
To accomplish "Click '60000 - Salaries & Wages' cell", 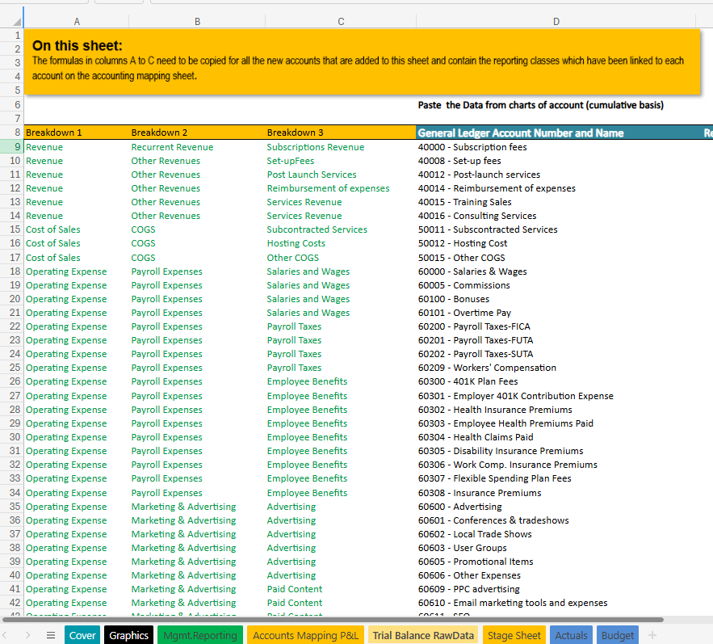I will [556, 271].
